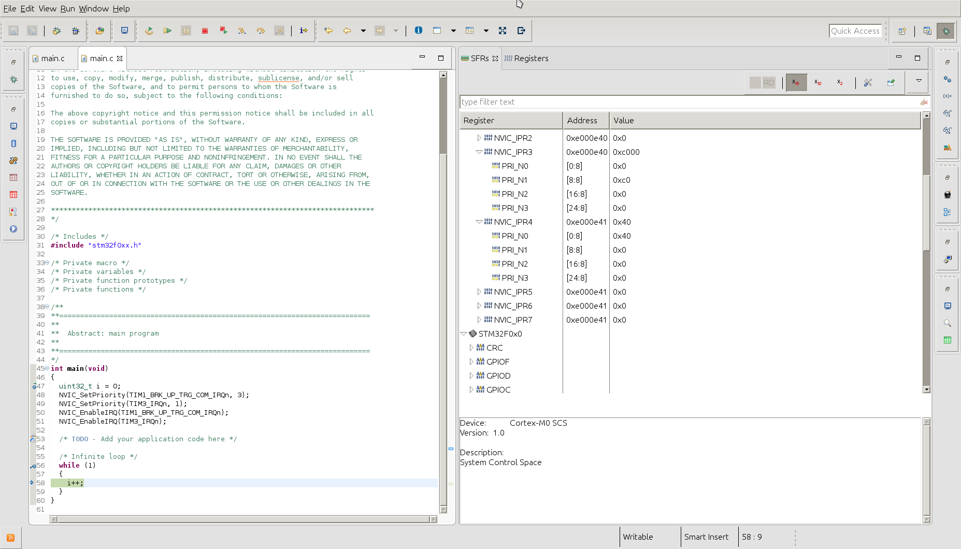This screenshot has width=961, height=549.
Task: Click the Resume debug button
Action: pyautogui.click(x=167, y=31)
